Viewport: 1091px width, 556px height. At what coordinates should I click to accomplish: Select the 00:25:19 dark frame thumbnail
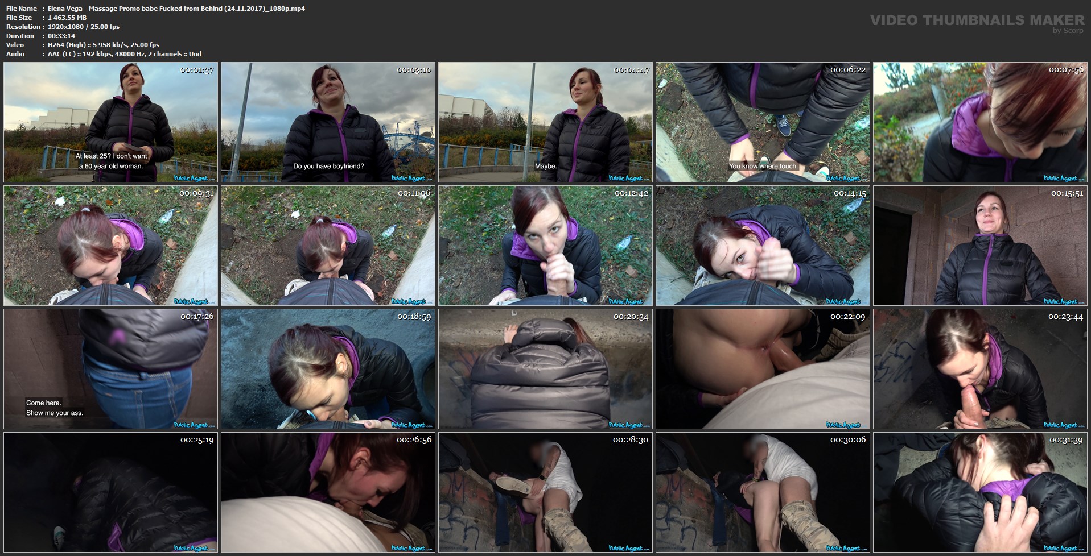[x=110, y=492]
